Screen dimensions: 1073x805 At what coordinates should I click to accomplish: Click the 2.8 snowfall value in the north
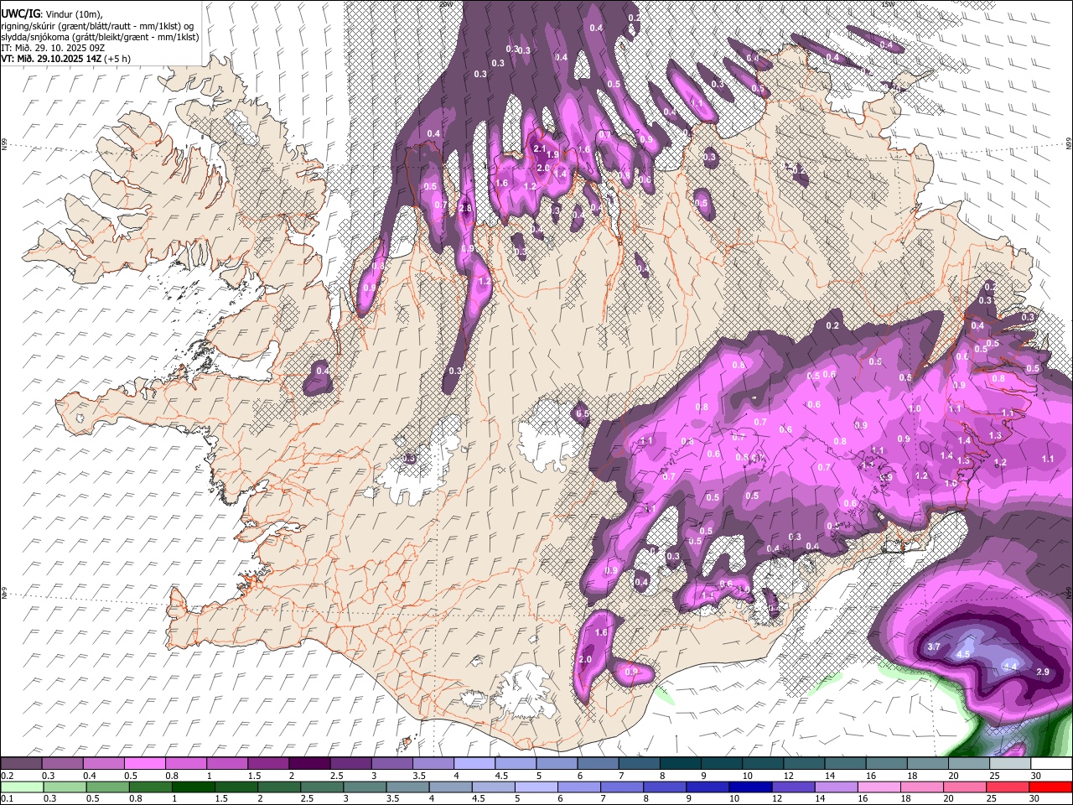pos(467,207)
